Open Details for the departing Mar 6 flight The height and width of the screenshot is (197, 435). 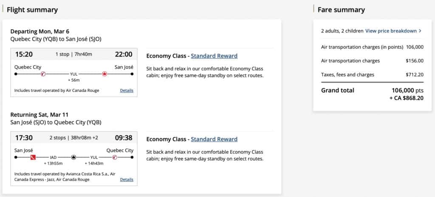(x=127, y=90)
